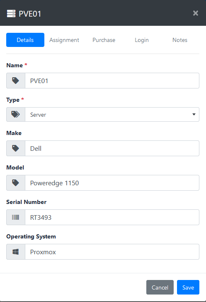Image resolution: width=206 pixels, height=302 pixels.
Task: Close the PVE01 dialog with the X
Action: point(196,13)
